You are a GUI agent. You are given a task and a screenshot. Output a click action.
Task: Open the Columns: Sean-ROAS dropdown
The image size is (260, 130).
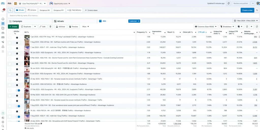pos(206,26)
